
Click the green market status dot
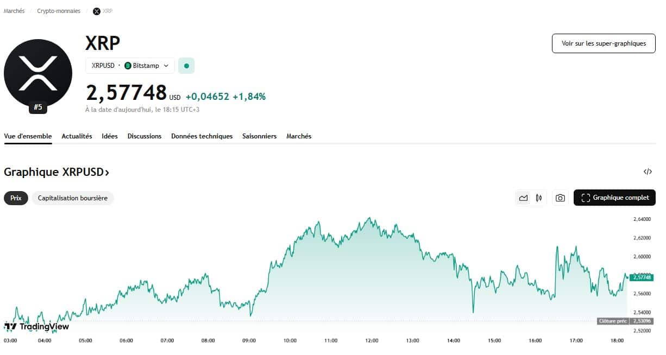(x=186, y=66)
